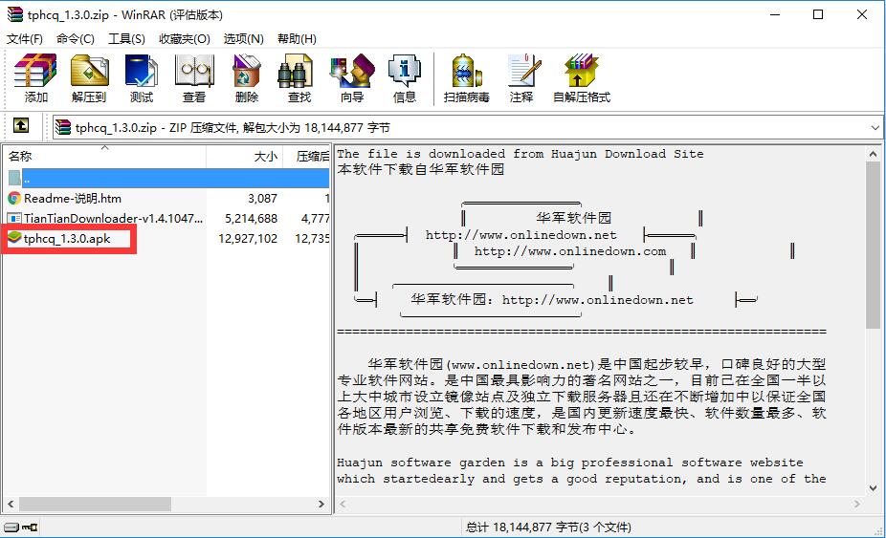Click file list scroll-left arrow
The width and height of the screenshot is (886, 538).
[11, 504]
